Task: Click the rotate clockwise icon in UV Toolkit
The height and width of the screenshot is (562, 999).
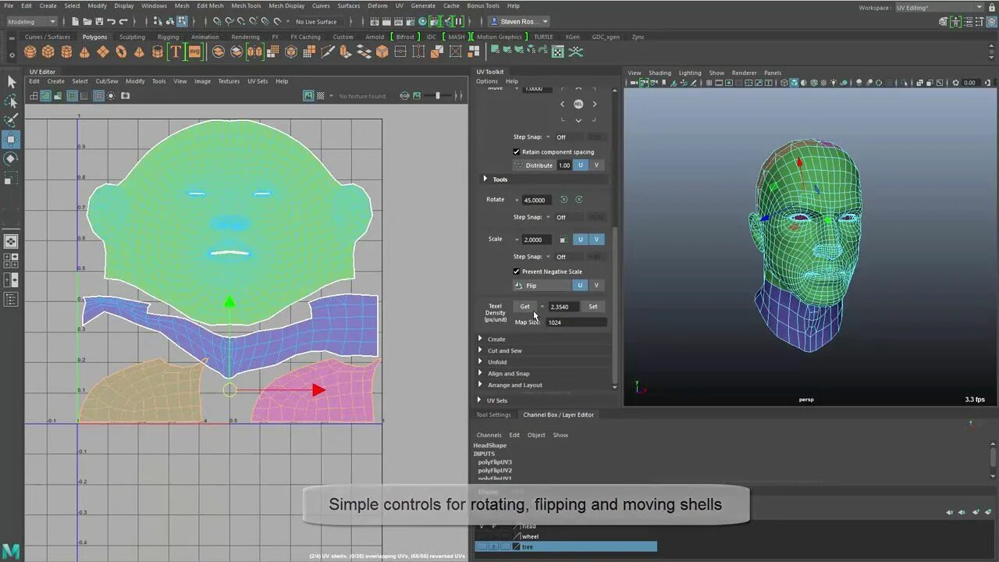Action: [x=578, y=200]
